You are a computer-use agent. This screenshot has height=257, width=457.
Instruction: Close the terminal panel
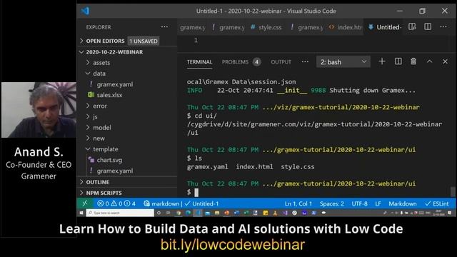(x=445, y=61)
